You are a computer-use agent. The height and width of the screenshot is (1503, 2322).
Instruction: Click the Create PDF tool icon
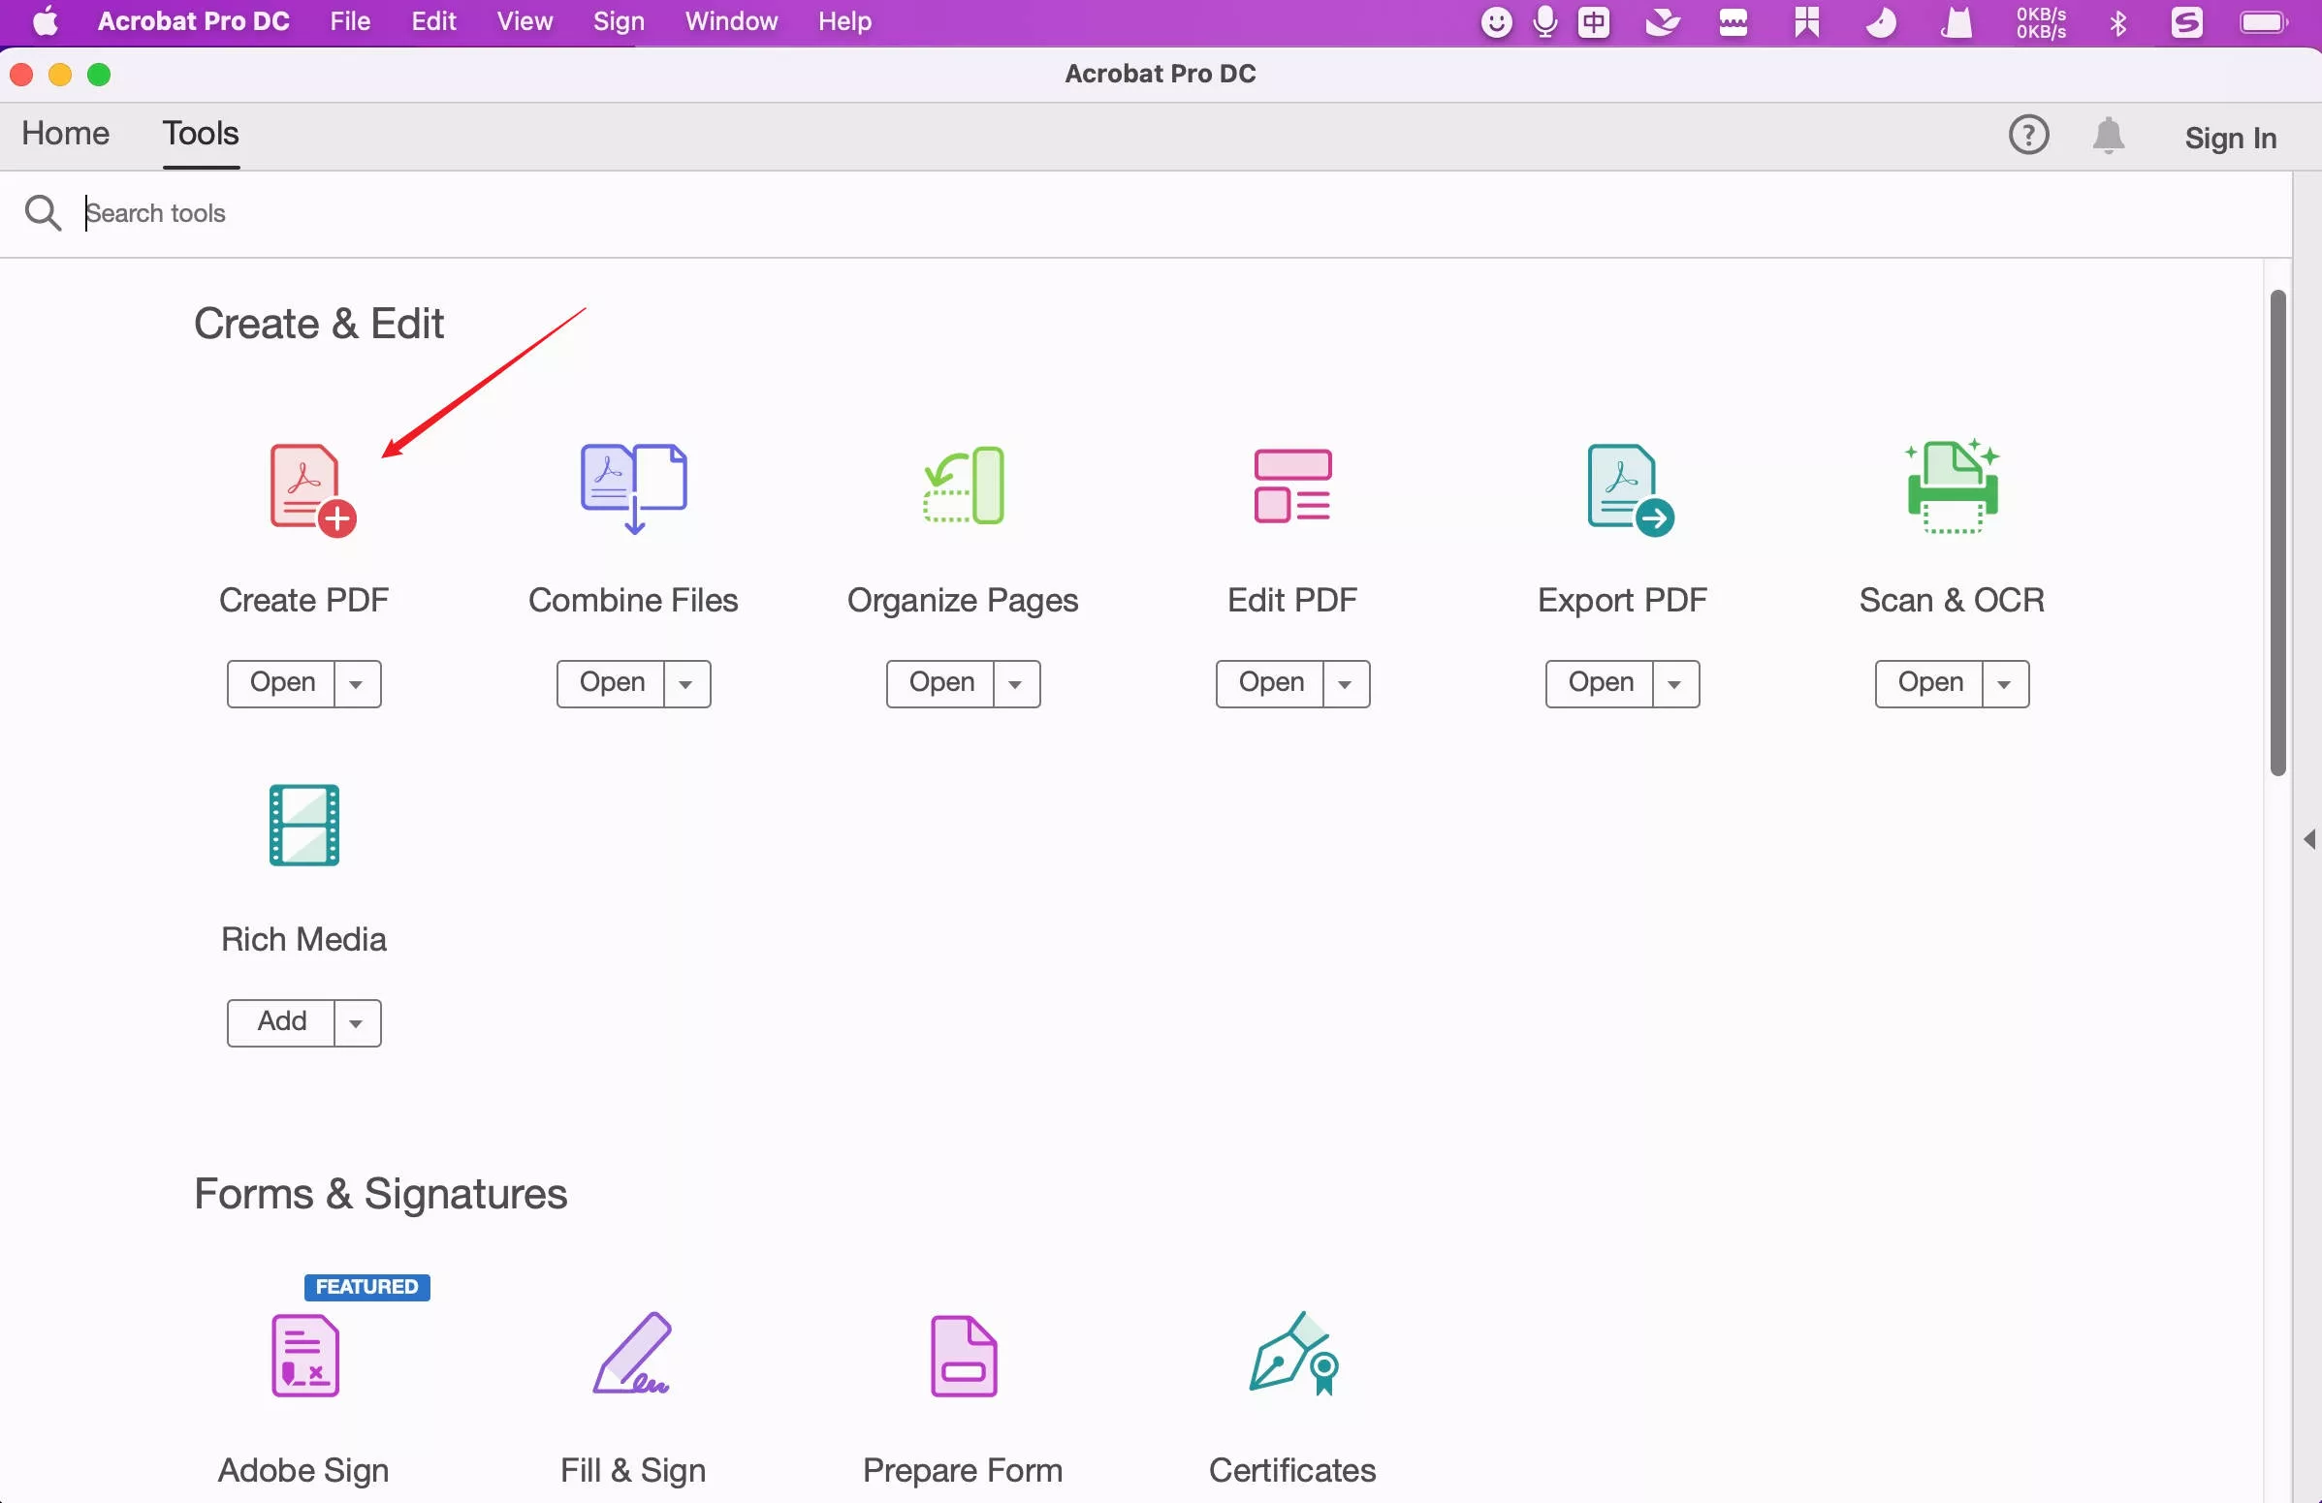point(312,489)
